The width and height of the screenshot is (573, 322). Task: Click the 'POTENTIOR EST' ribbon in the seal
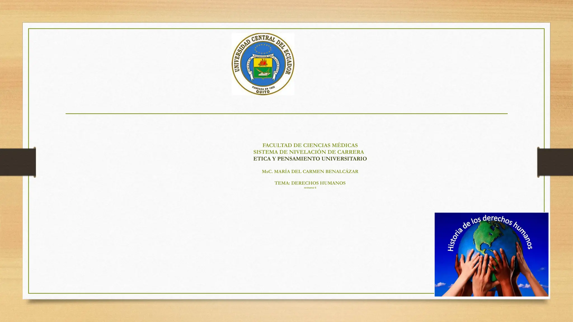[x=263, y=56]
